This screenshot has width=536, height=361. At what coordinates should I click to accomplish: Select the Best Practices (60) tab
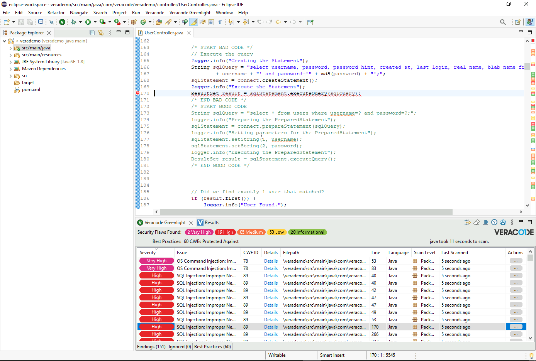(212, 347)
